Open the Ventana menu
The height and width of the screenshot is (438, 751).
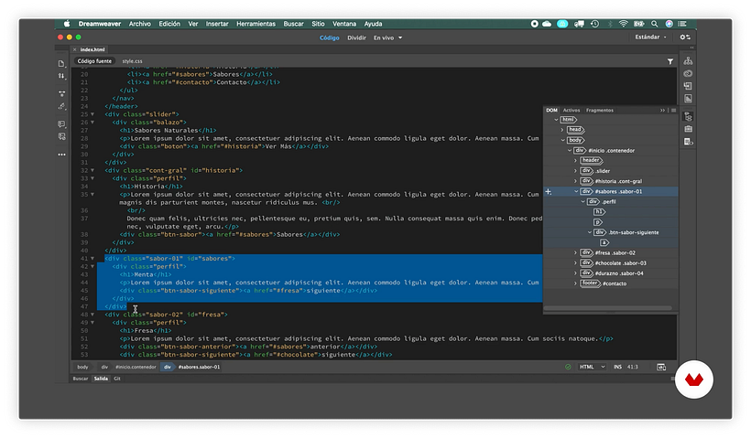click(344, 24)
